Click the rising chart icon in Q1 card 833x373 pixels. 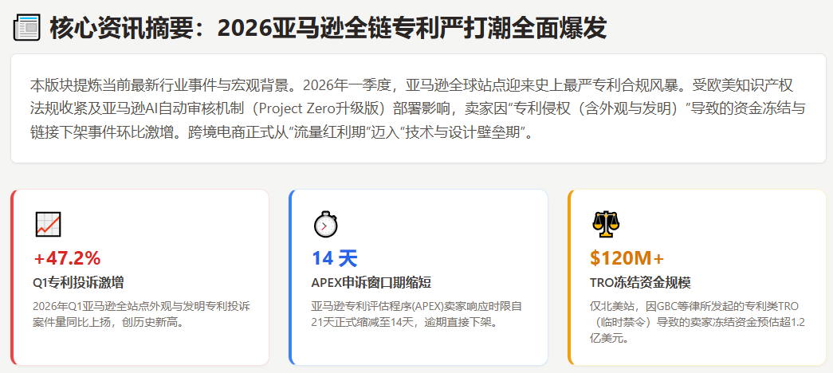click(x=48, y=224)
